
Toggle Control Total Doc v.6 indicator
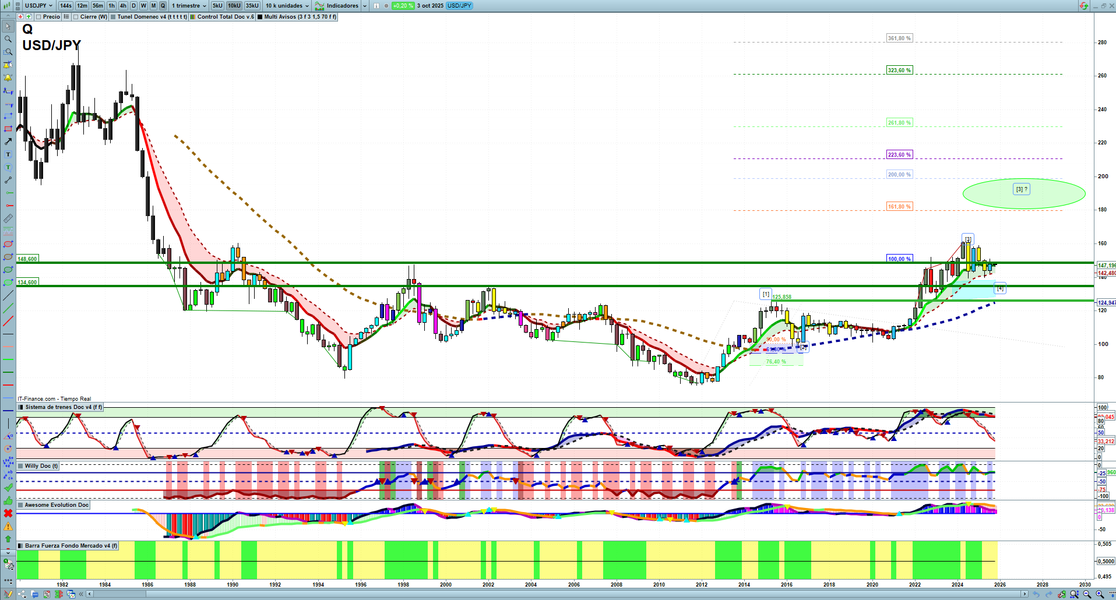[222, 17]
